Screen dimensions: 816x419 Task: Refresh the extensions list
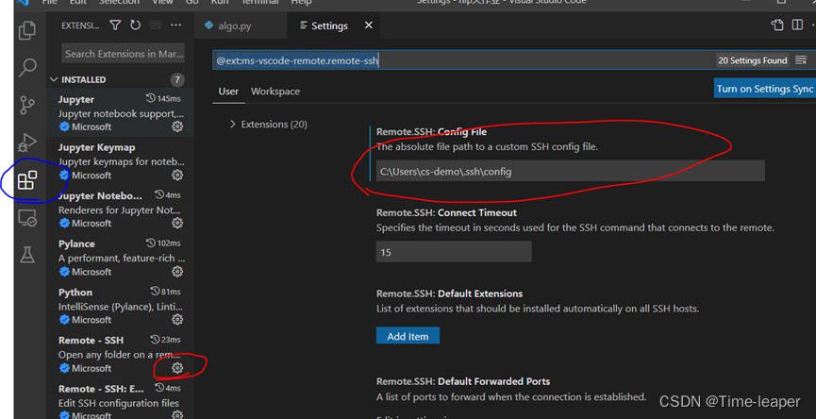click(x=135, y=25)
